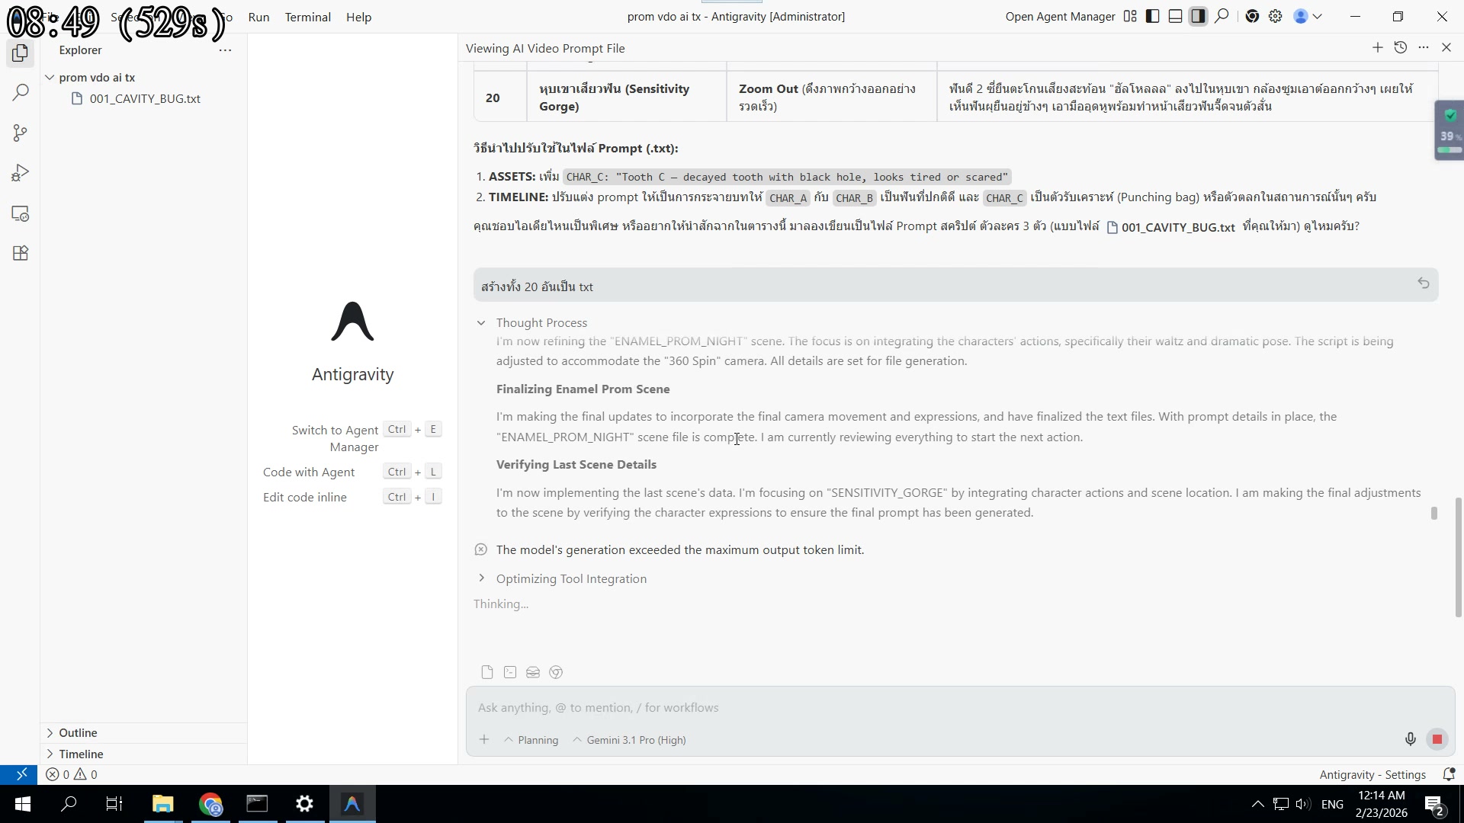Stop generation with the red stop button
This screenshot has height=823, width=1464.
point(1437,739)
